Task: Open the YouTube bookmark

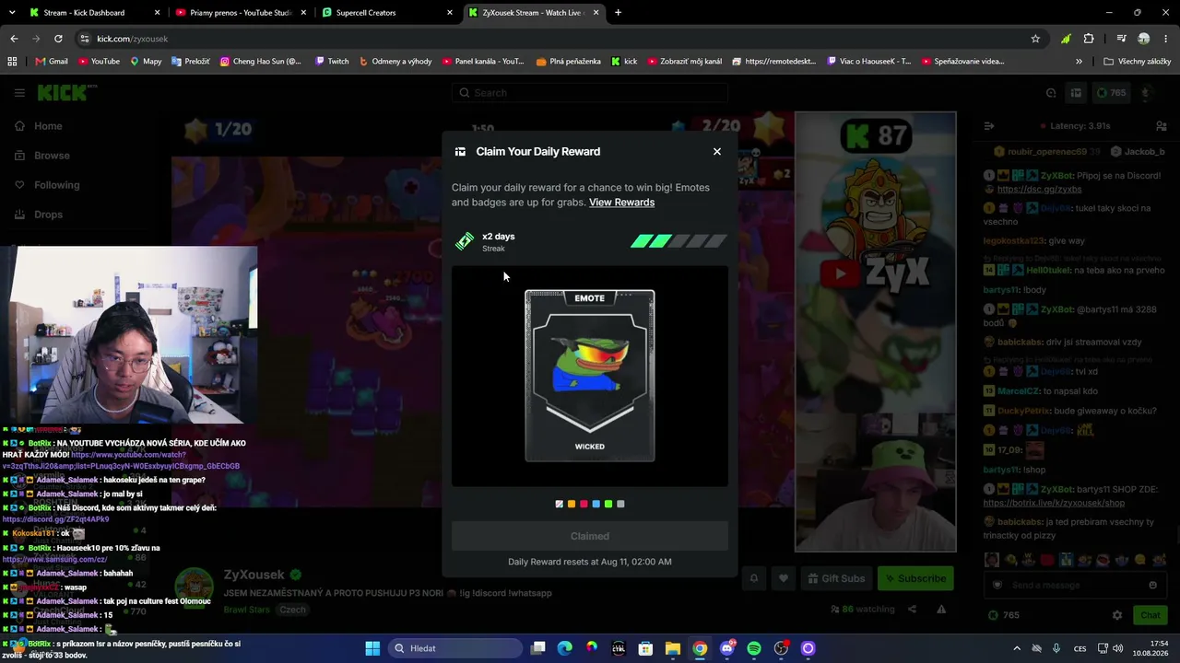Action: pyautogui.click(x=99, y=62)
